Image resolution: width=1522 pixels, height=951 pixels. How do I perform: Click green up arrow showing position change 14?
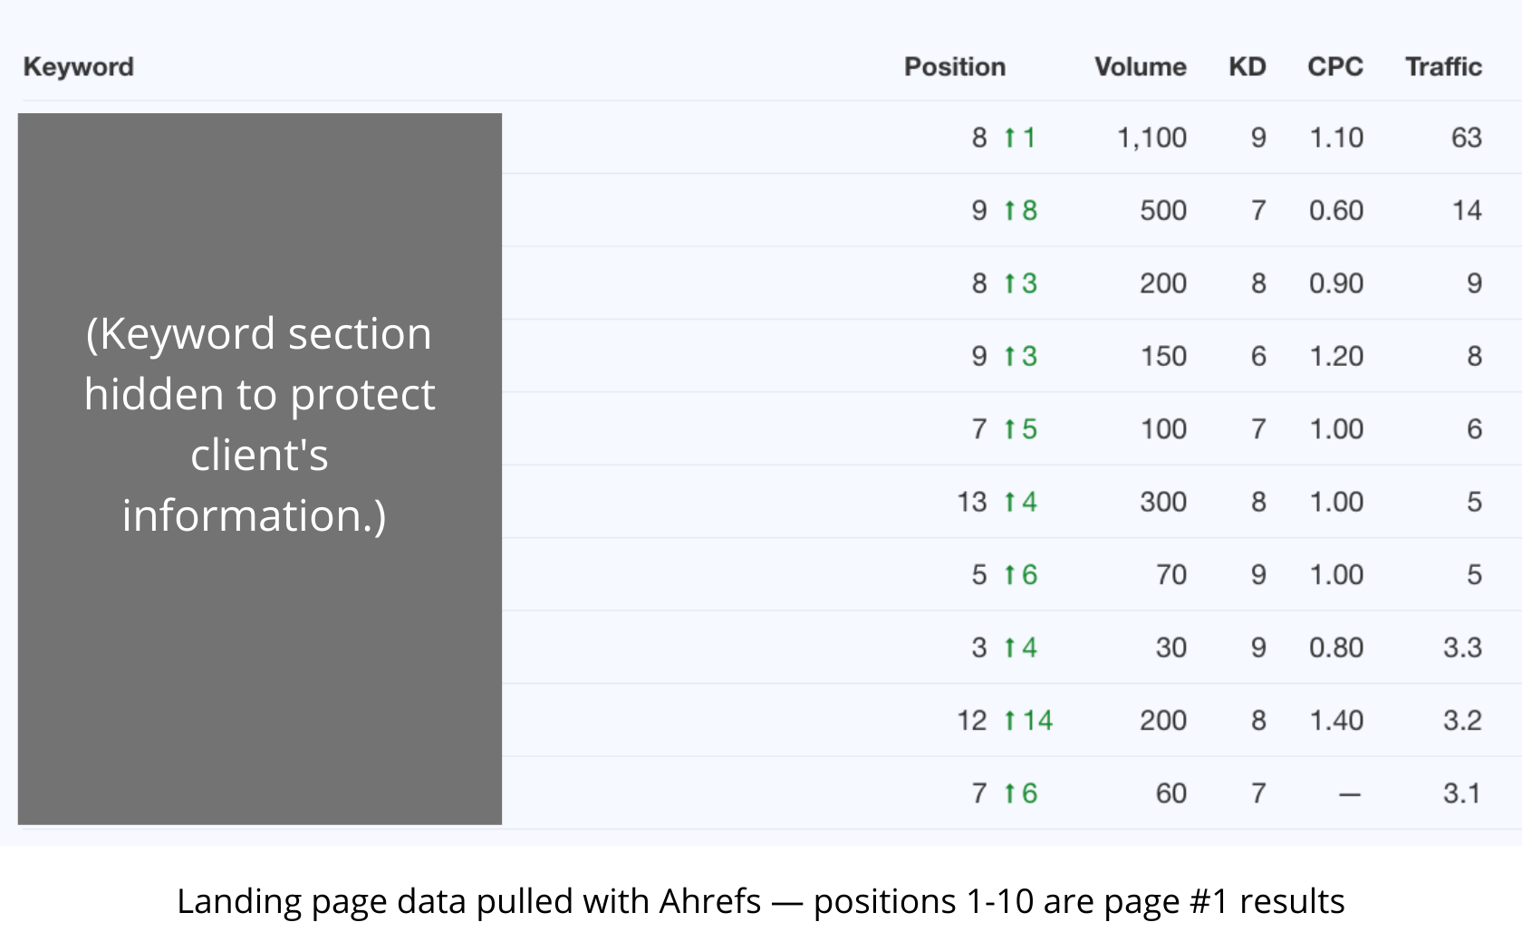point(1009,721)
